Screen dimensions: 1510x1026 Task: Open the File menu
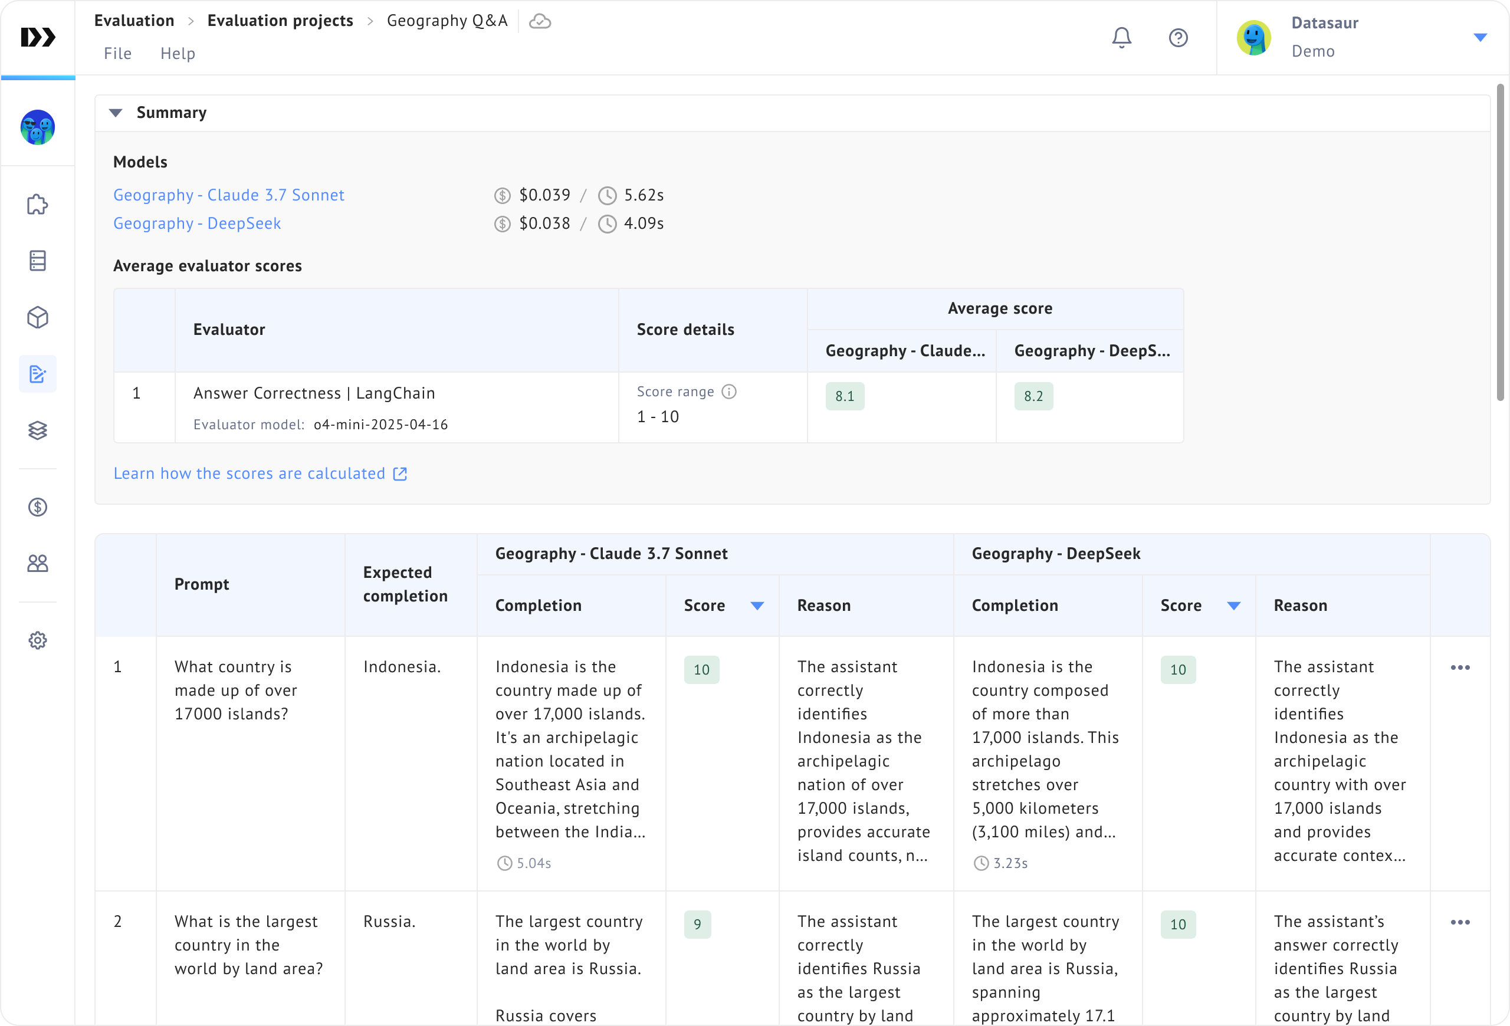(x=117, y=53)
